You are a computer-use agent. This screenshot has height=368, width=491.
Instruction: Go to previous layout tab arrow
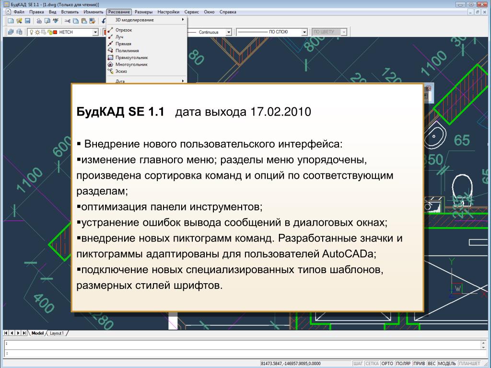[12, 333]
